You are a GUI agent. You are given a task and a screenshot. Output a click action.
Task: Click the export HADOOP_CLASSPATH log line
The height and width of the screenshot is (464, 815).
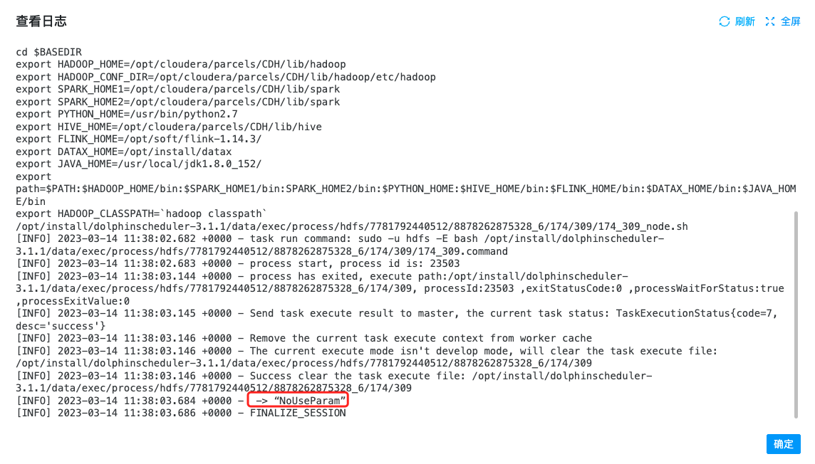click(x=141, y=213)
